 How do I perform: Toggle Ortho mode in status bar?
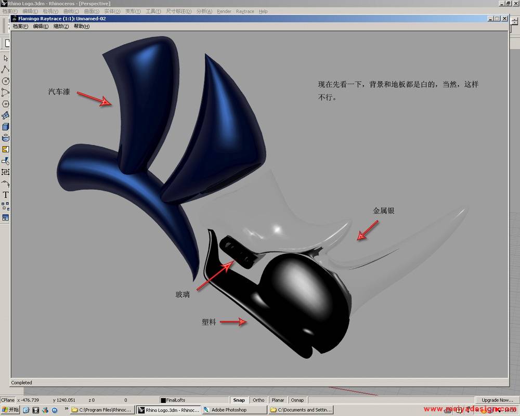[258, 400]
